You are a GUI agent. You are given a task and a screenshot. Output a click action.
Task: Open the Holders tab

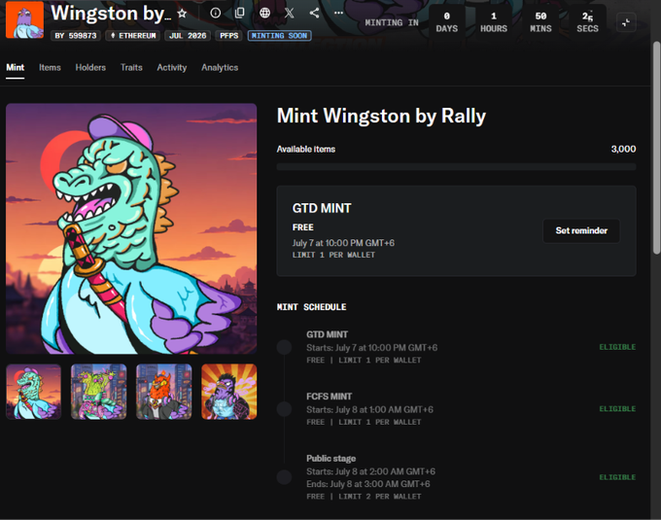point(90,67)
